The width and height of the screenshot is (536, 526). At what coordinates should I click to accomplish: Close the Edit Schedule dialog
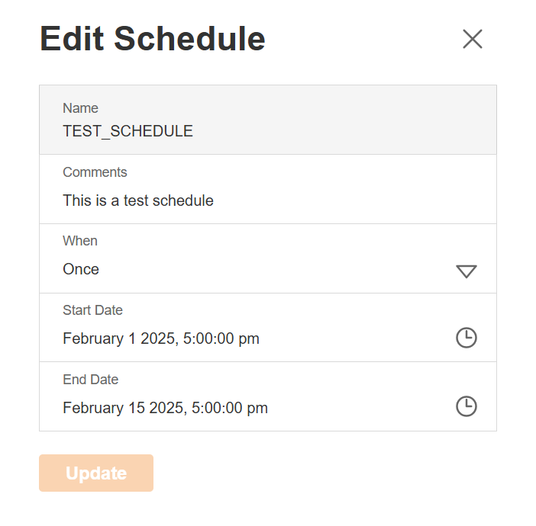pos(473,39)
